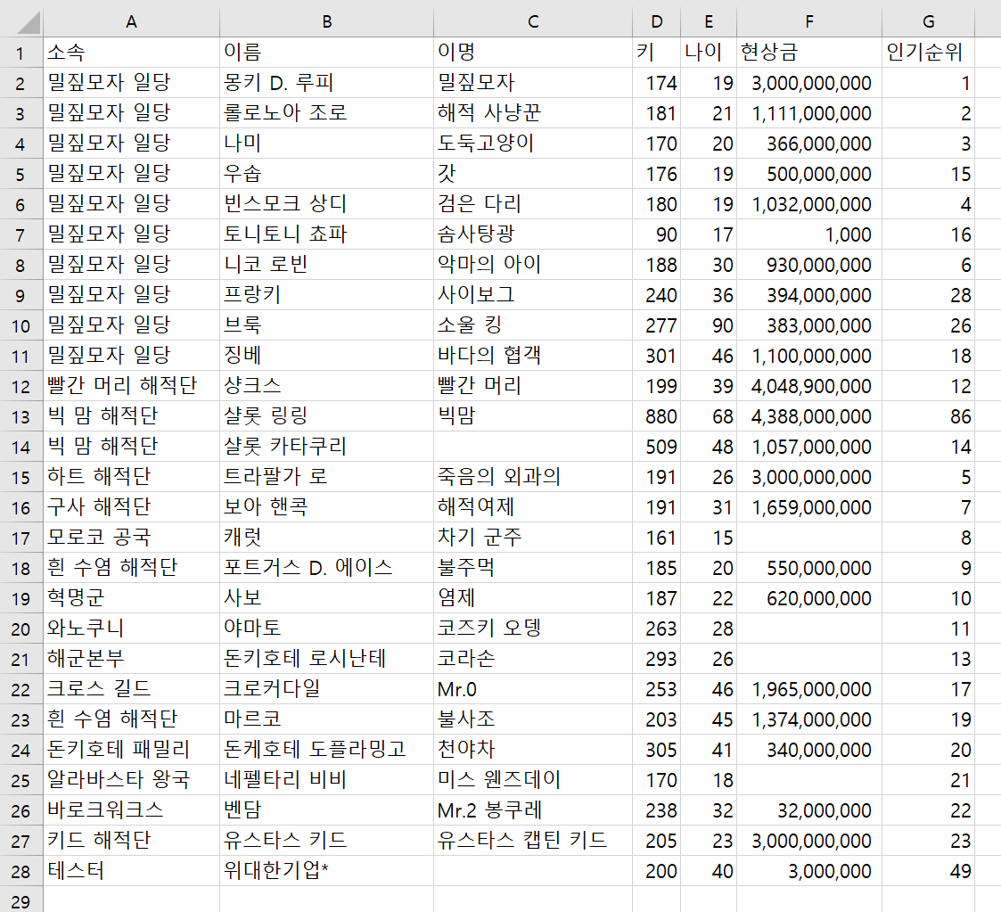Select cell 죽음의 외과의
Image resolution: width=1001 pixels, height=912 pixels.
tap(533, 477)
